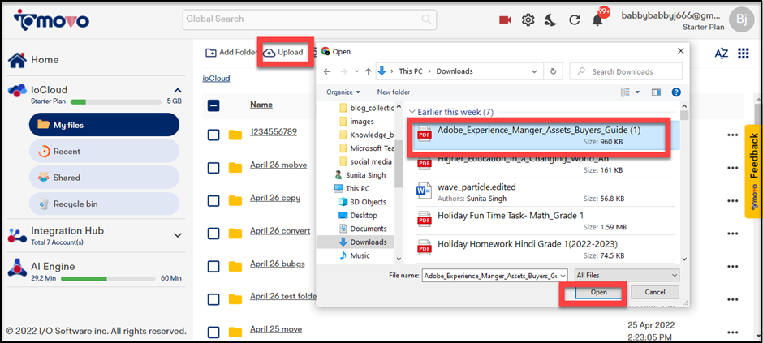Click the refresh icon in the header
Viewport: 763px width, 343px height.
point(575,20)
